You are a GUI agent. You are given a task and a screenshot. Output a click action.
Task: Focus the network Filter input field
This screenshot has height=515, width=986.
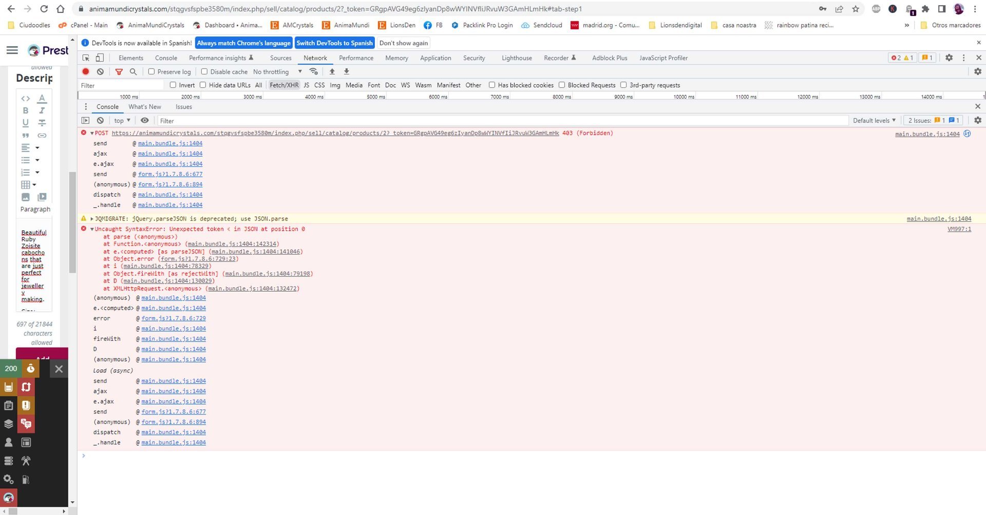point(121,85)
